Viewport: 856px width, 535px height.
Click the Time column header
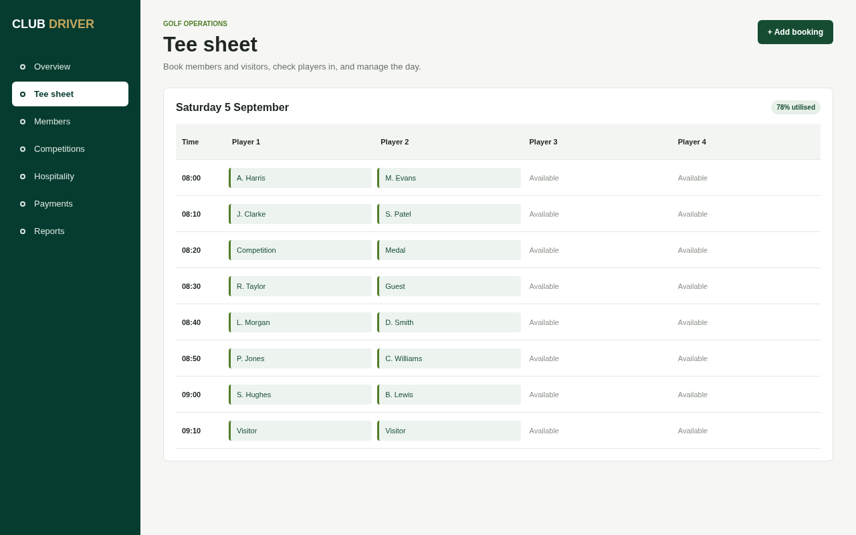click(x=190, y=142)
